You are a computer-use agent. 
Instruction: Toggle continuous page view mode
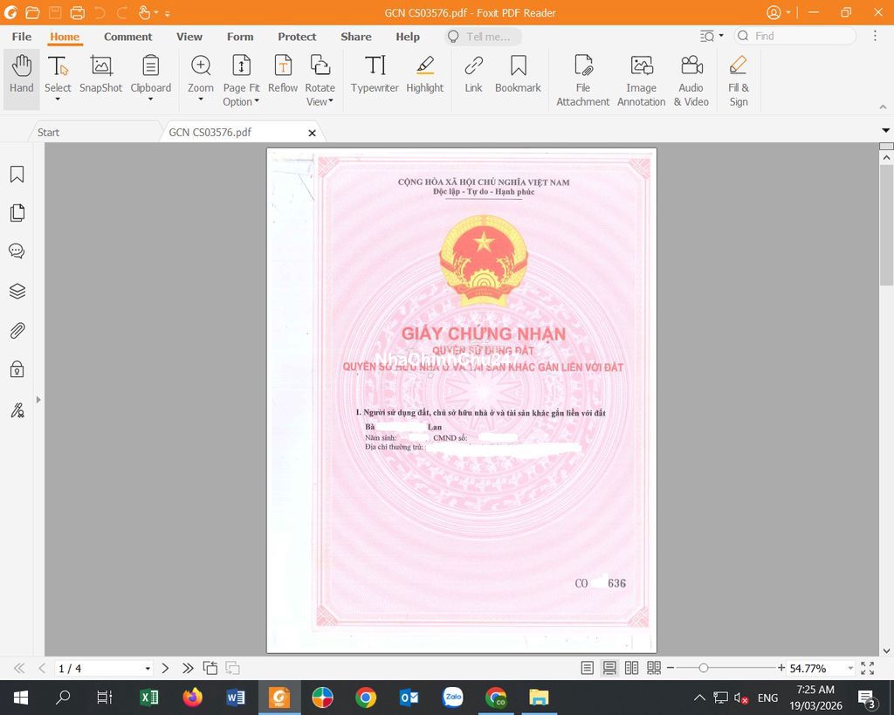click(609, 668)
